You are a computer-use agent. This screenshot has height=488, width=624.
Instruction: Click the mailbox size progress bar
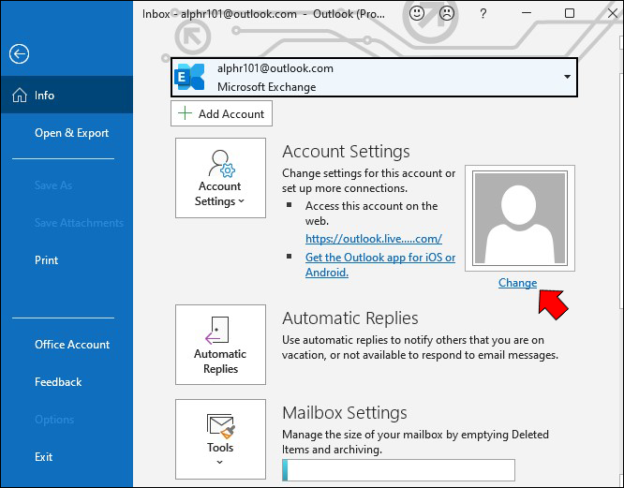398,470
